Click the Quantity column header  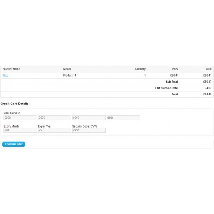[x=140, y=69]
